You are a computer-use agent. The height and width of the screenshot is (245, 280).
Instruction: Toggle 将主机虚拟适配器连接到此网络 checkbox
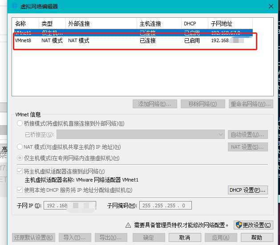click(20, 171)
